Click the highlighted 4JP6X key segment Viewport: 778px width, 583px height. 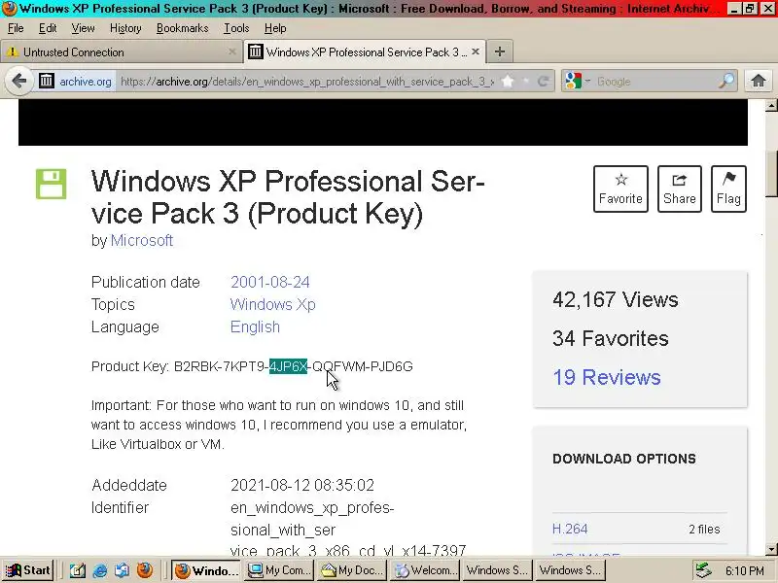(x=288, y=366)
